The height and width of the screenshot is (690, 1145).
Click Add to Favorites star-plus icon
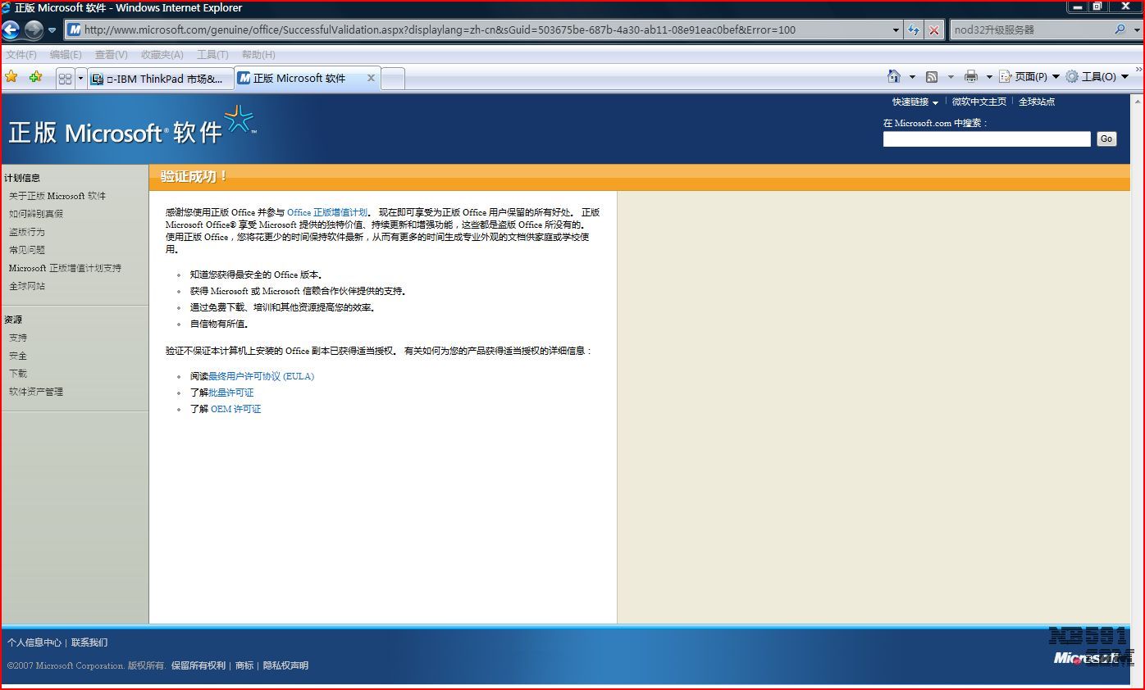coord(35,77)
